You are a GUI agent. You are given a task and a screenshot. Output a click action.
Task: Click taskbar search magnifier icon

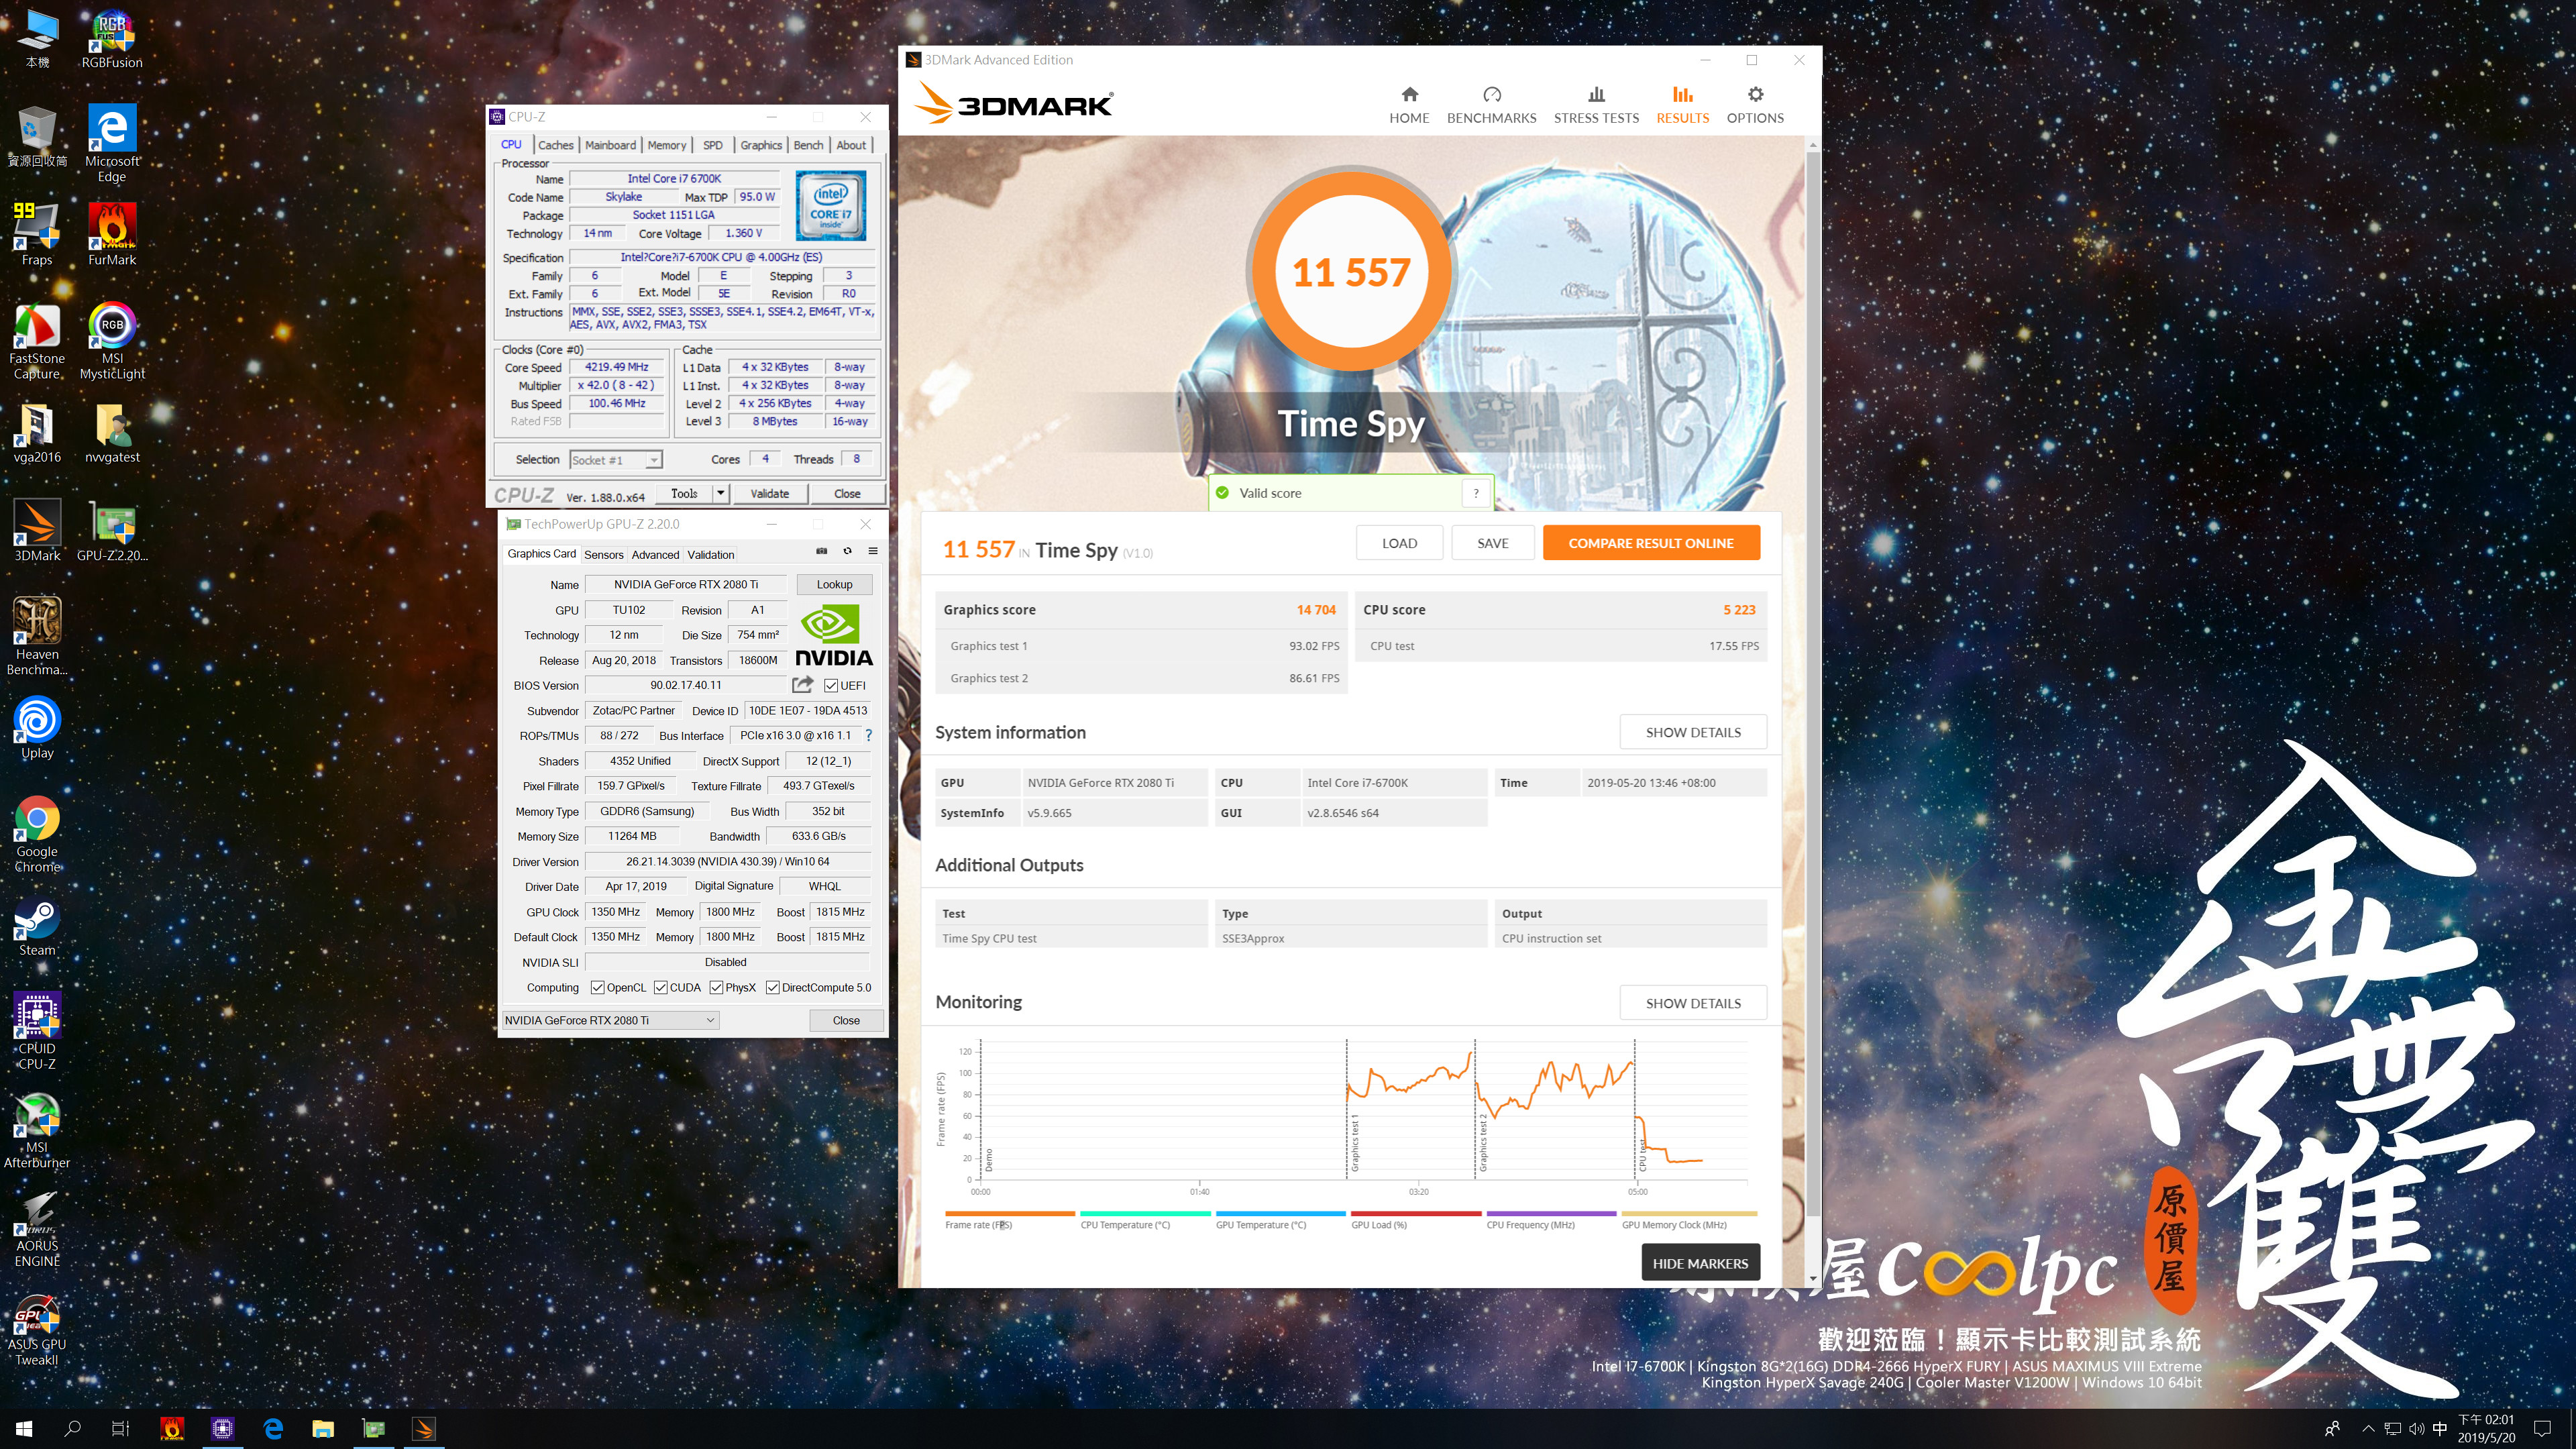coord(72,1429)
